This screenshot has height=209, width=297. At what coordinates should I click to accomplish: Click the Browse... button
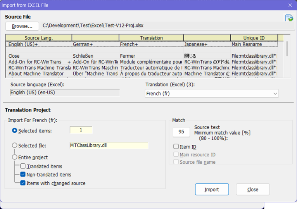tap(22, 26)
